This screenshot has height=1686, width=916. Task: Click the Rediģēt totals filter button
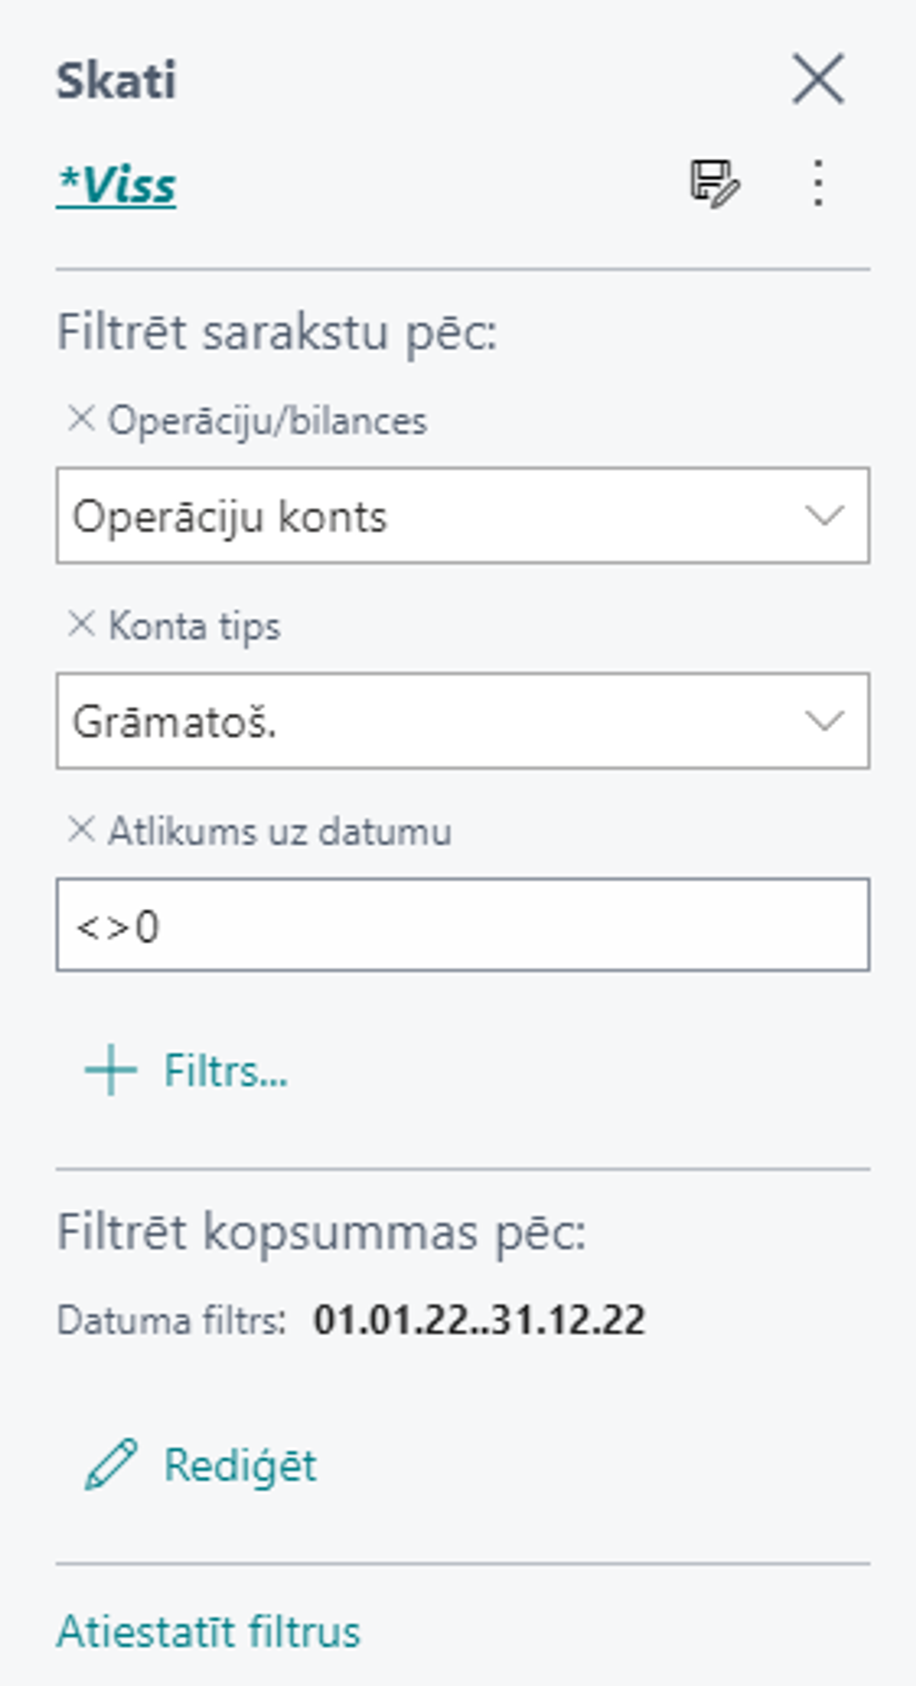240,1465
